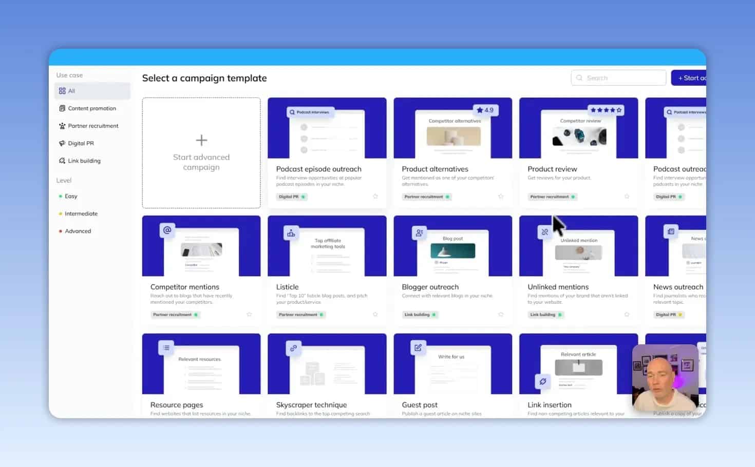The height and width of the screenshot is (467, 755).
Task: Click Partner recruitment tag on Product alternatives
Action: pos(427,197)
